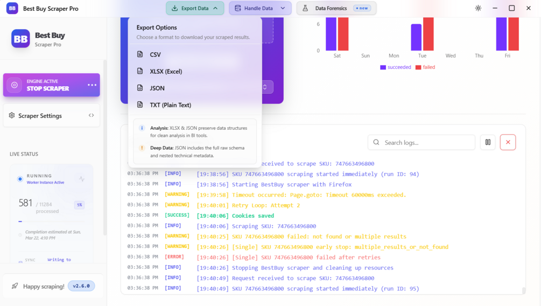Pause the log stream

point(488,142)
